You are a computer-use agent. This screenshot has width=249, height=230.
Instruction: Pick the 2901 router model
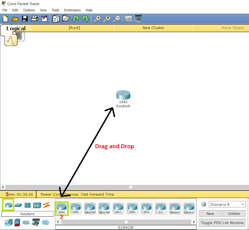[132, 209]
